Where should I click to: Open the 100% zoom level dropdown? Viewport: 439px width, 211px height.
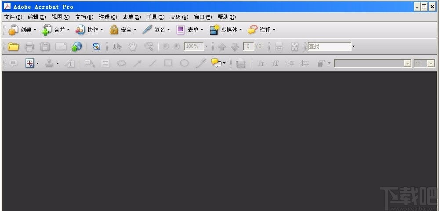pos(207,46)
